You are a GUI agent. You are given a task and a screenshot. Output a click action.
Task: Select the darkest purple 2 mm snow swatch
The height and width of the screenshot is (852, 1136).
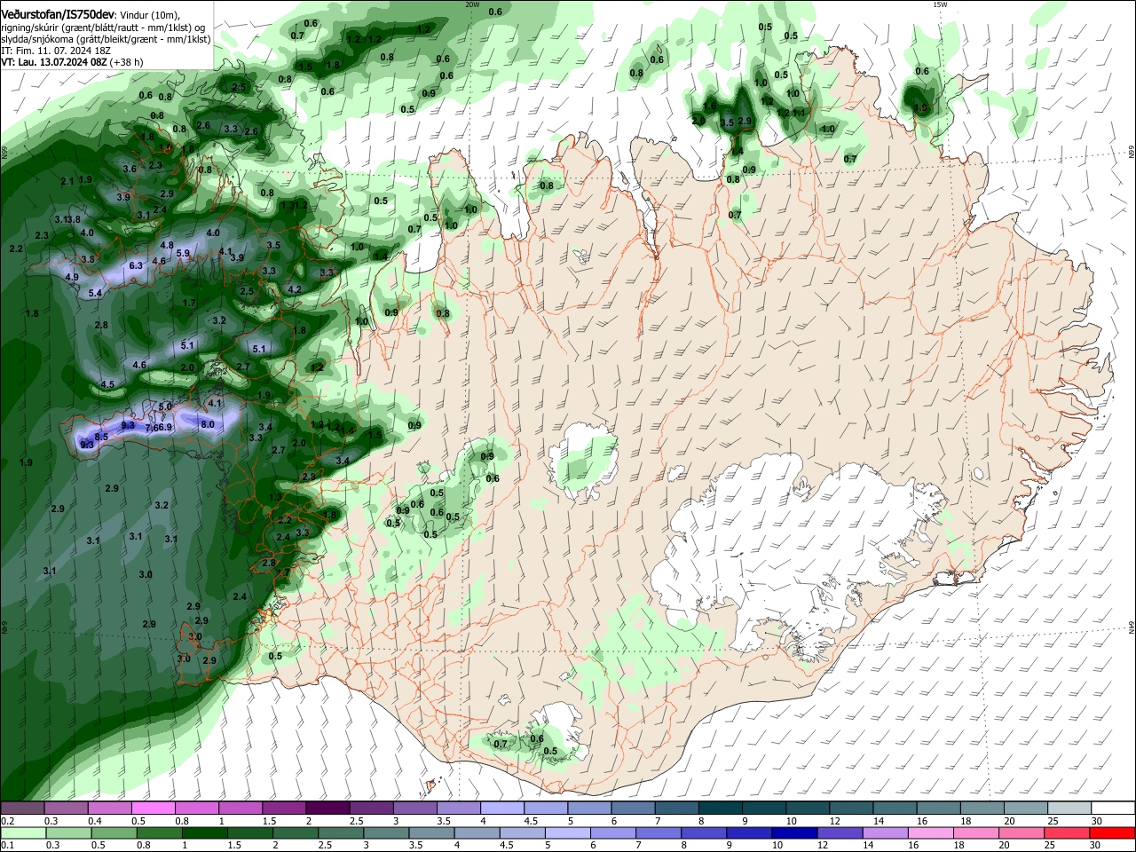327,809
